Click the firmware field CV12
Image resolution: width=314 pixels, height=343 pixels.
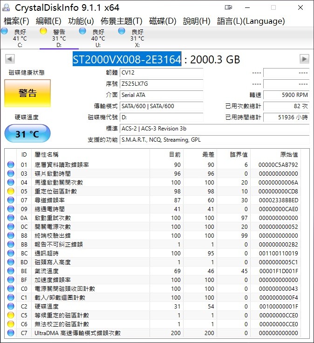coord(161,73)
